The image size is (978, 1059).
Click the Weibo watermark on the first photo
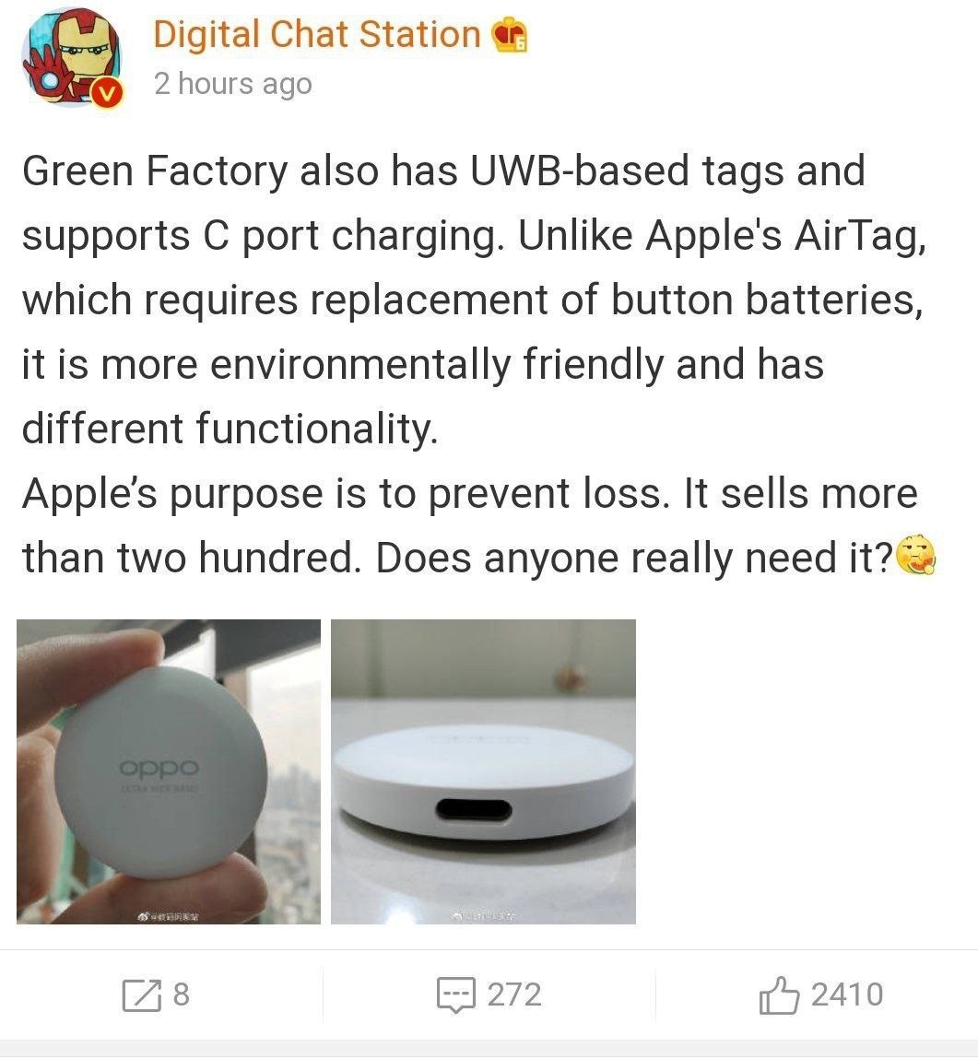click(x=168, y=916)
